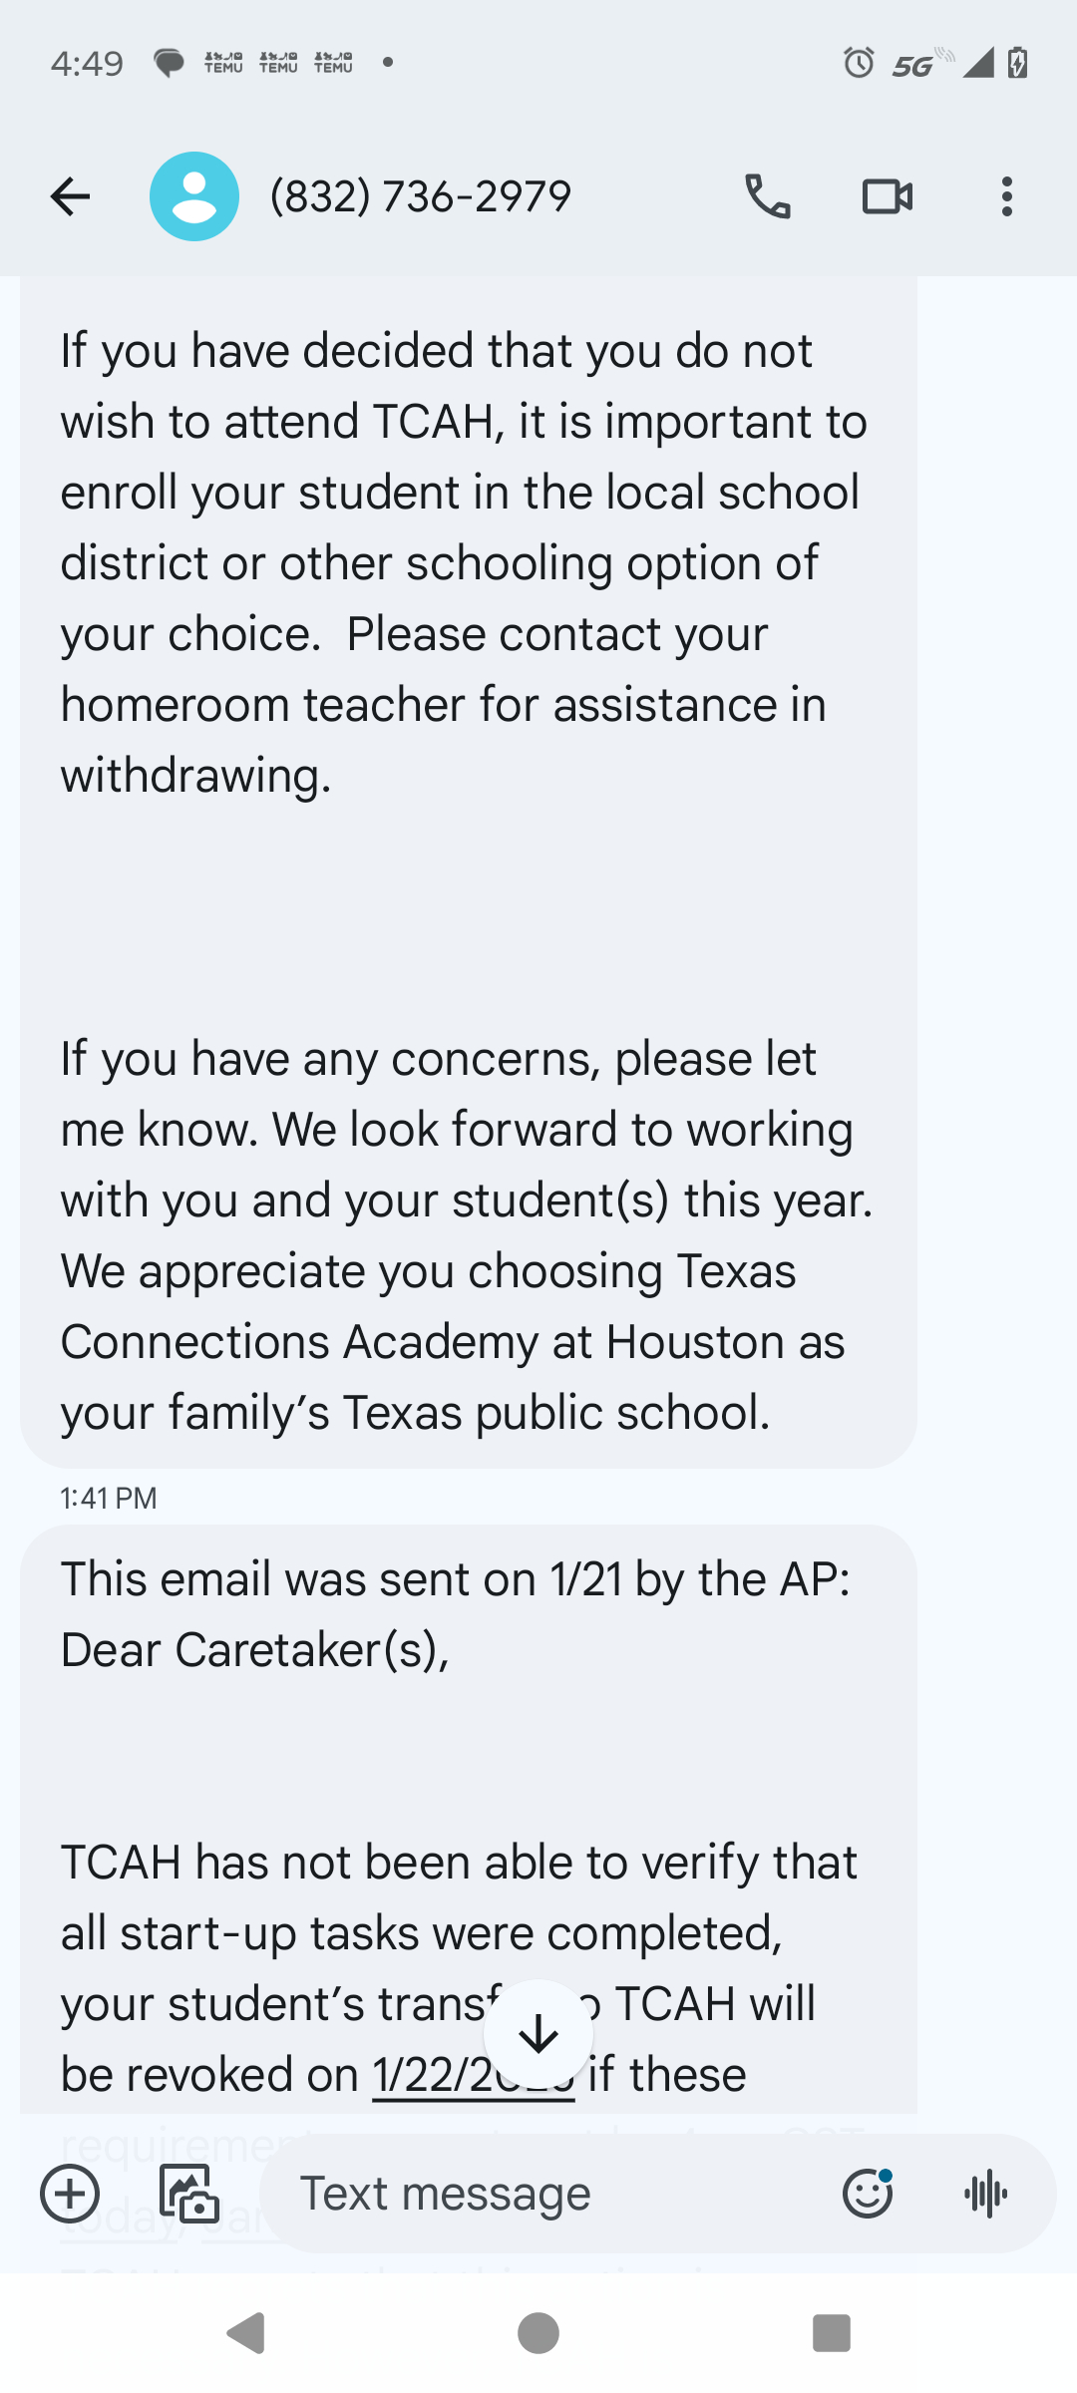The image size is (1077, 2393).
Task: Start a video call
Action: click(x=887, y=196)
